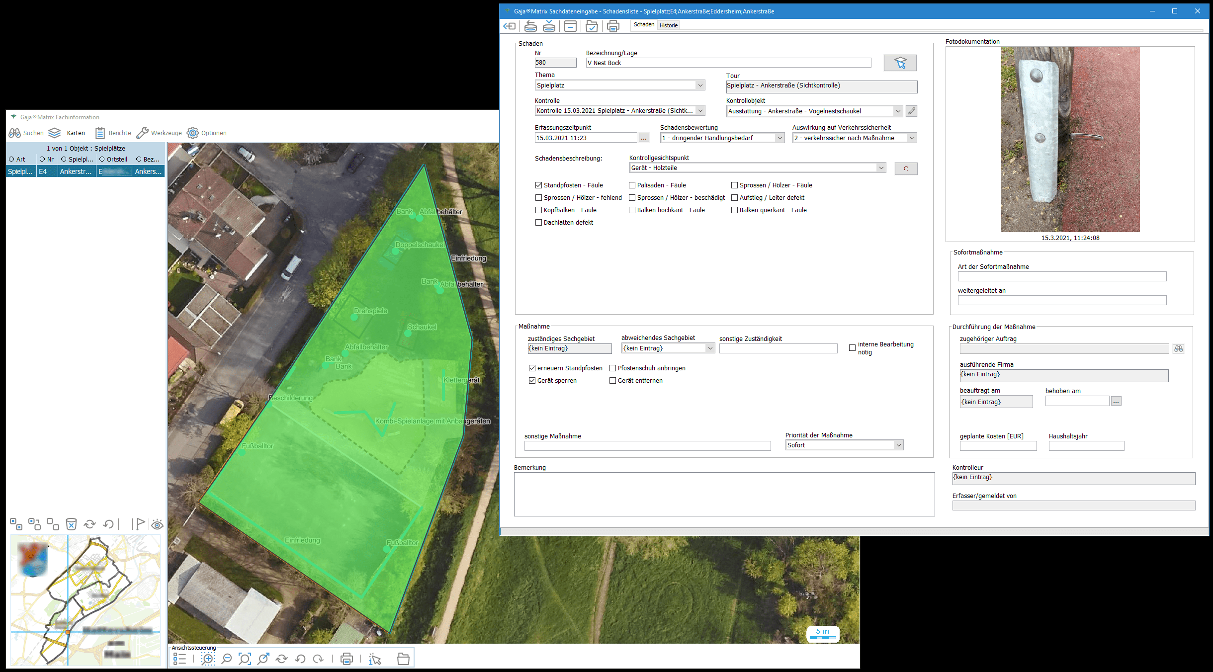Click into the Bemerkung text area
The image size is (1213, 672).
coord(724,494)
